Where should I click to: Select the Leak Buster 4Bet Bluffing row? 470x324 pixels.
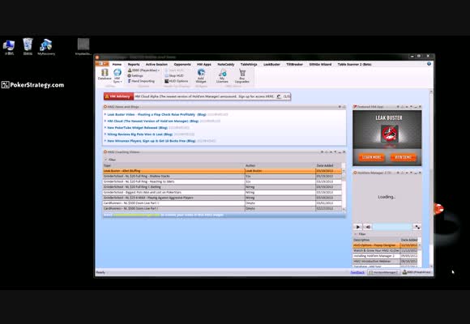222,171
